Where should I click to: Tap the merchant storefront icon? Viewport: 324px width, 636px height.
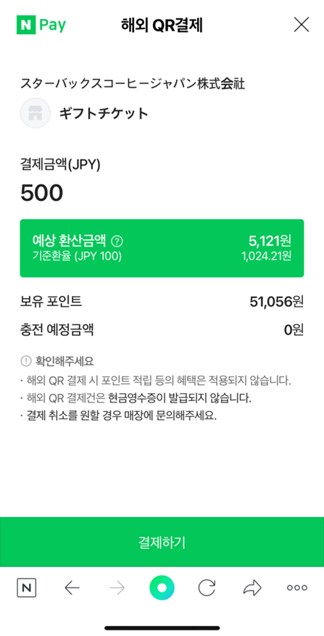point(36,113)
